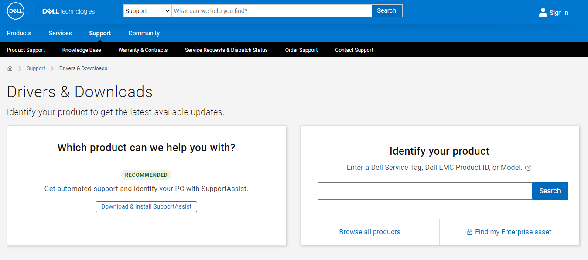The height and width of the screenshot is (260, 588).
Task: Click the help question mark icon
Action: tap(528, 168)
